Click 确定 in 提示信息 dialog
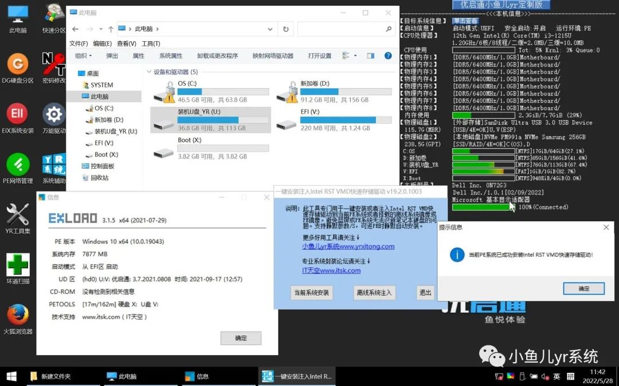619x386 pixels. coord(584,289)
